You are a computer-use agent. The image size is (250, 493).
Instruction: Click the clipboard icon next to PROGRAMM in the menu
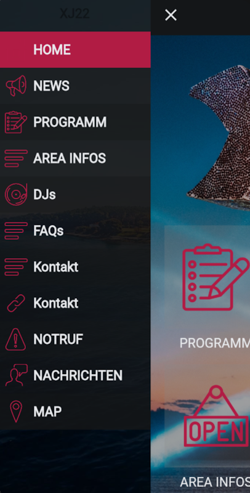(16, 122)
